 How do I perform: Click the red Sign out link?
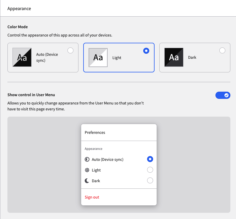[x=92, y=197]
